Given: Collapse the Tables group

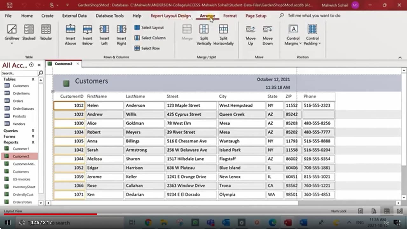Looking at the screenshot, I should (x=33, y=79).
